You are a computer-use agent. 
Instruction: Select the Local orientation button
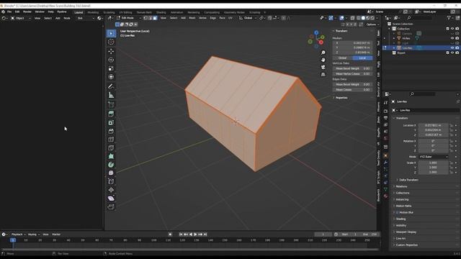(362, 58)
